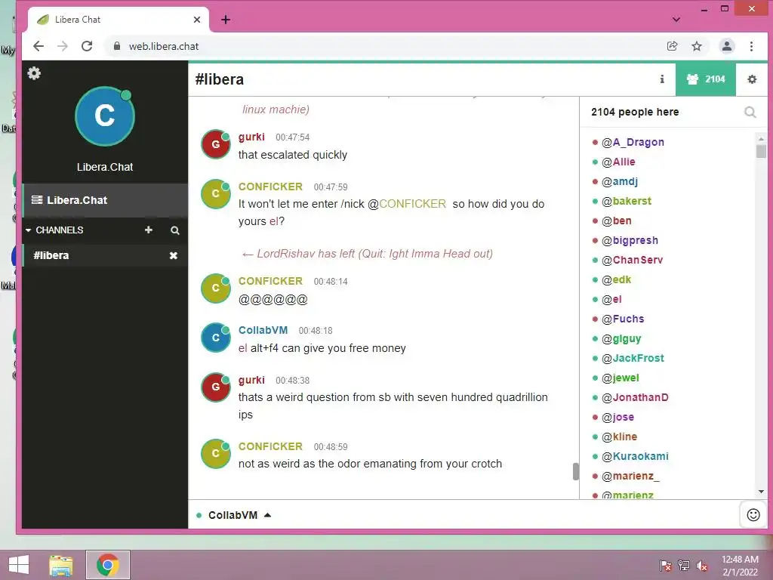The height and width of the screenshot is (580, 773).
Task: Search the nicklist with magnifier icon
Action: click(750, 113)
